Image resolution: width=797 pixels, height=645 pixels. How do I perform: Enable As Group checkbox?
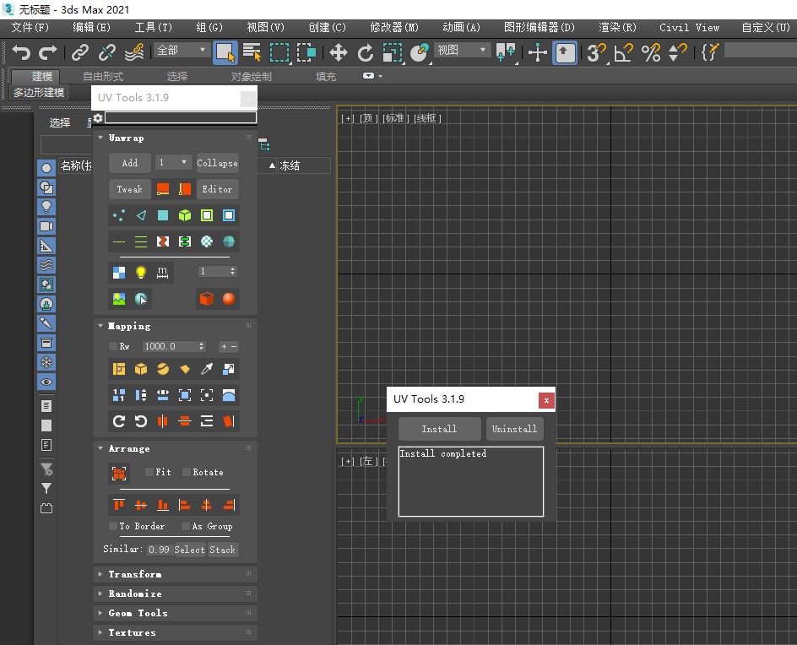pyautogui.click(x=186, y=526)
